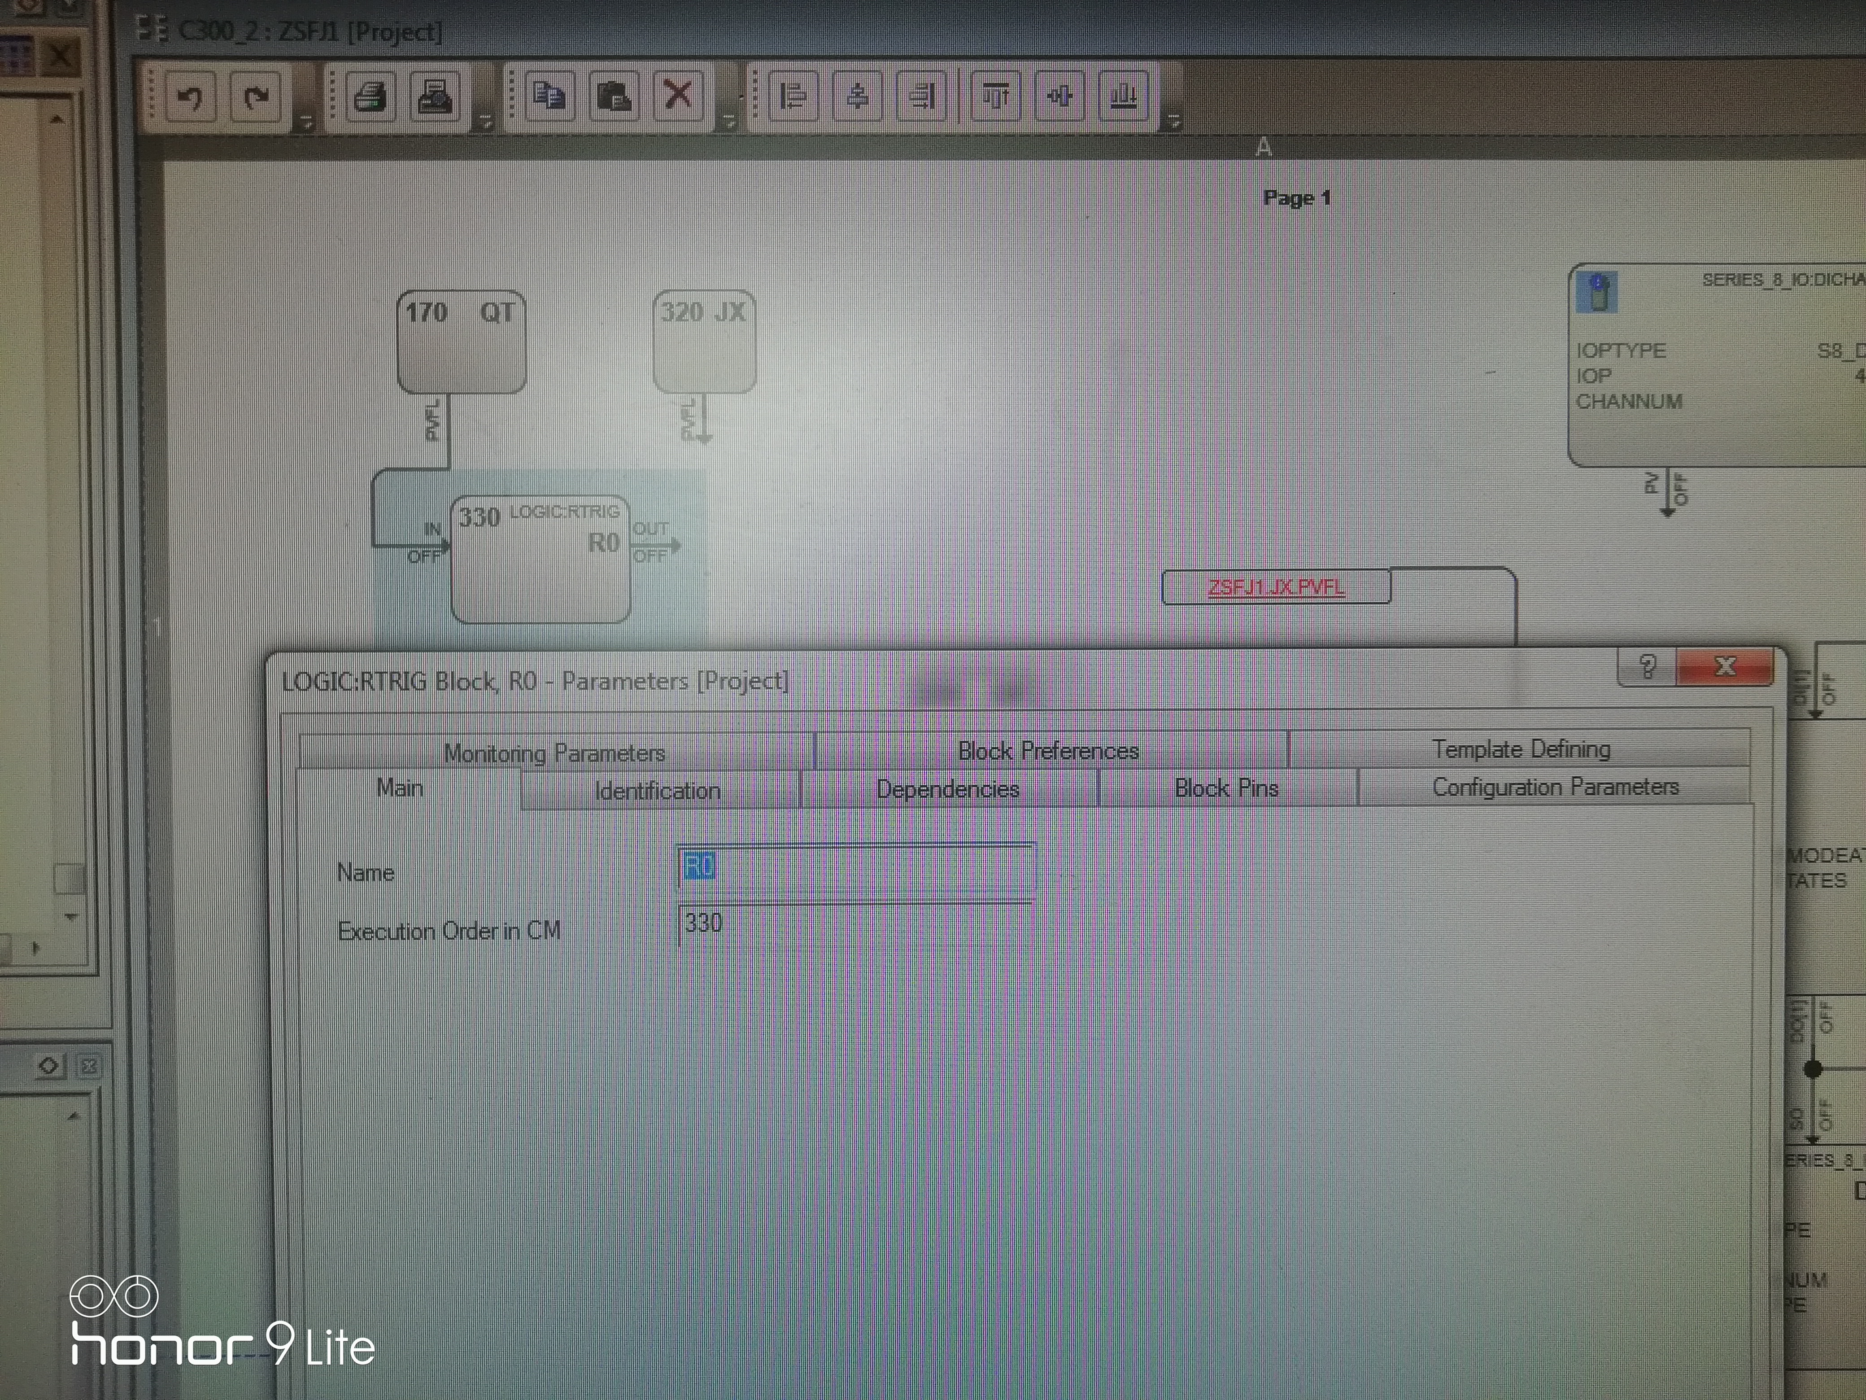The image size is (1866, 1400).
Task: Close the RTRIG Parameters dialog
Action: (1725, 667)
